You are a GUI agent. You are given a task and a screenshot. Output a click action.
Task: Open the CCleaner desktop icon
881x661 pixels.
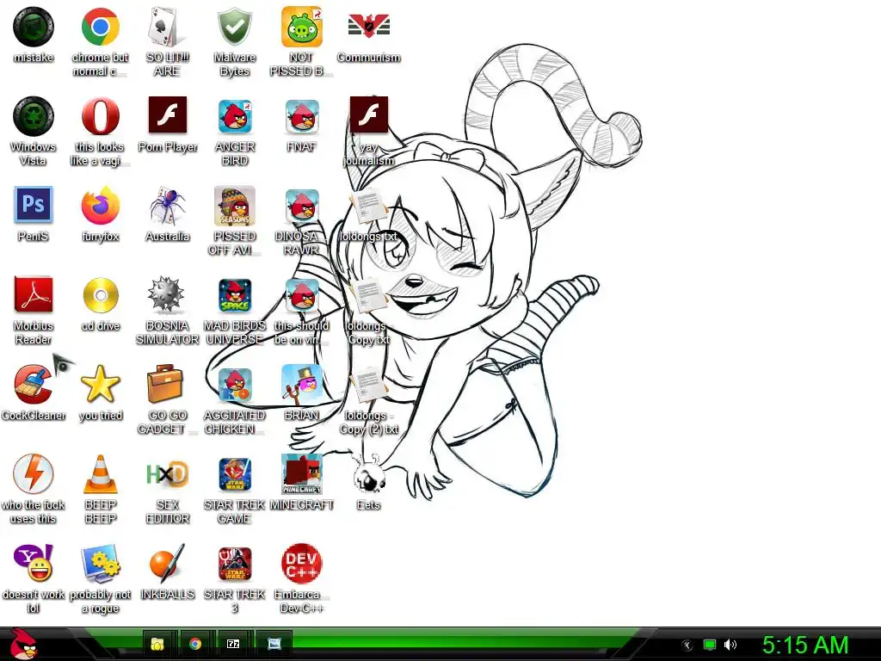(x=34, y=384)
